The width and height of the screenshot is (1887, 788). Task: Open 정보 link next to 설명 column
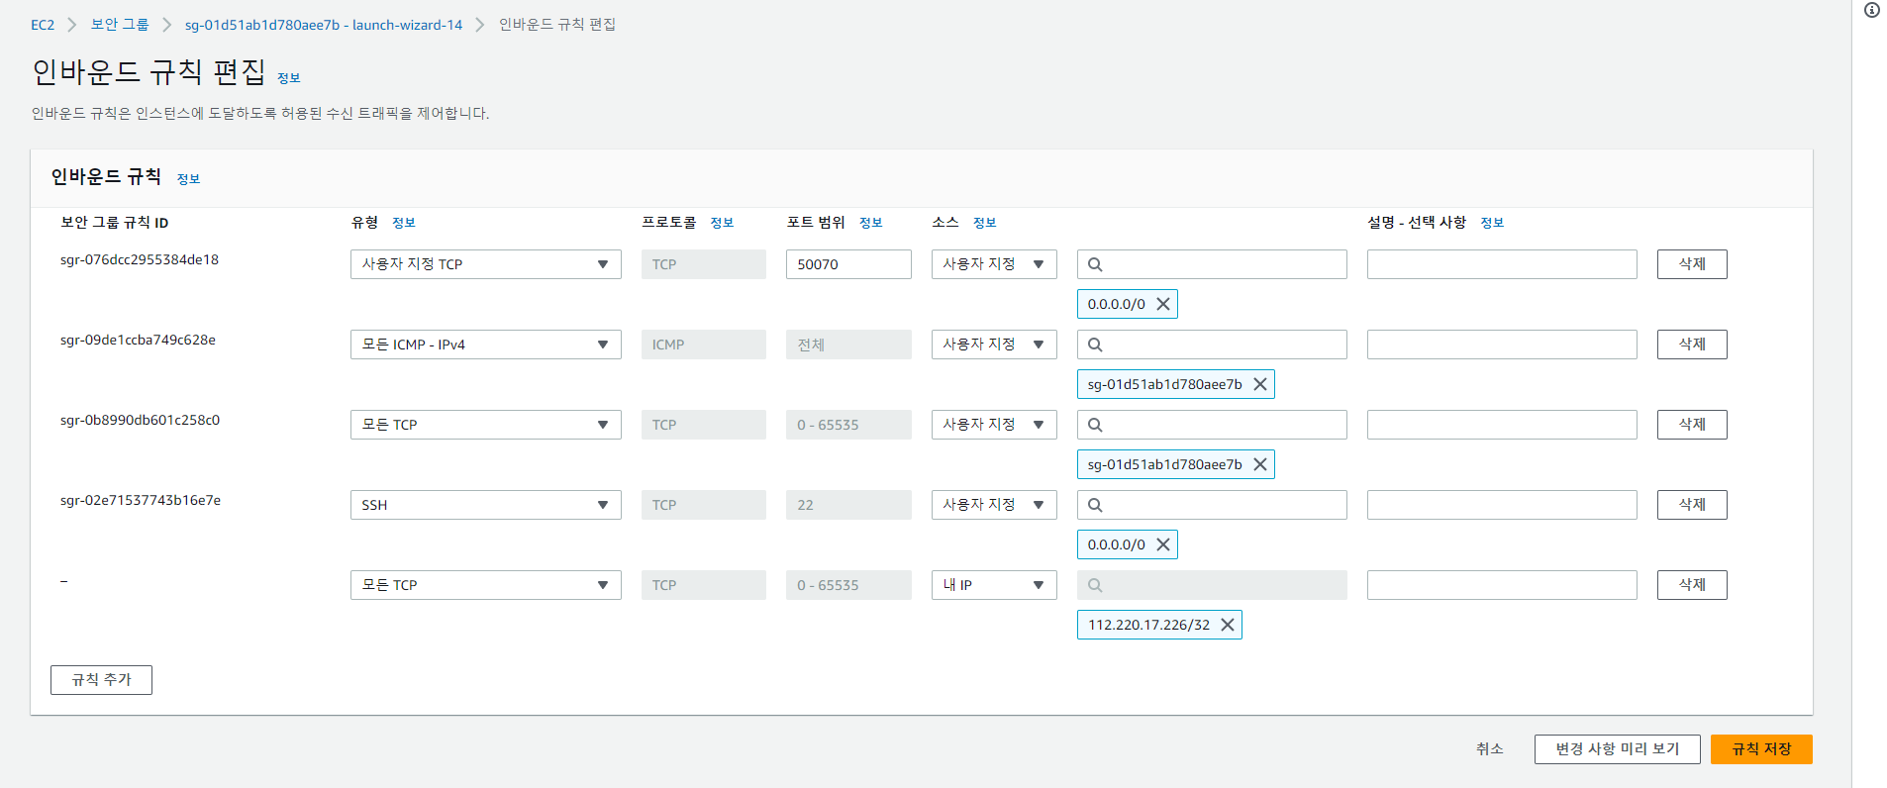point(1492,223)
